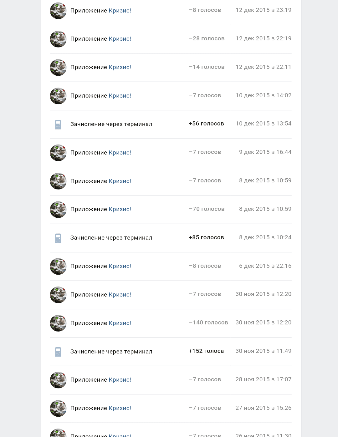
Task: Open Кризис! link dated 12 дек 22:11
Action: pos(120,67)
